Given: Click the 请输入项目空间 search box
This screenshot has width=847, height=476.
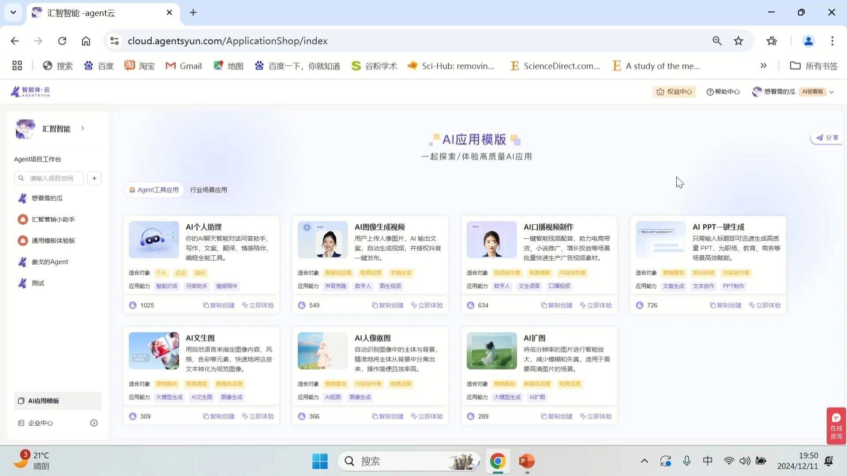Looking at the screenshot, I should [x=49, y=178].
